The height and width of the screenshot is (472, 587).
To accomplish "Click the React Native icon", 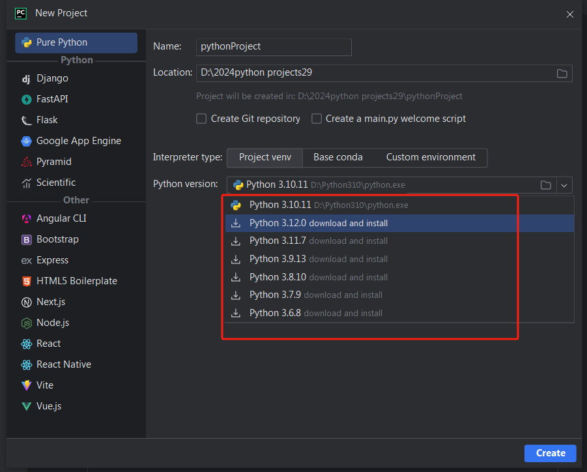I will pos(26,365).
